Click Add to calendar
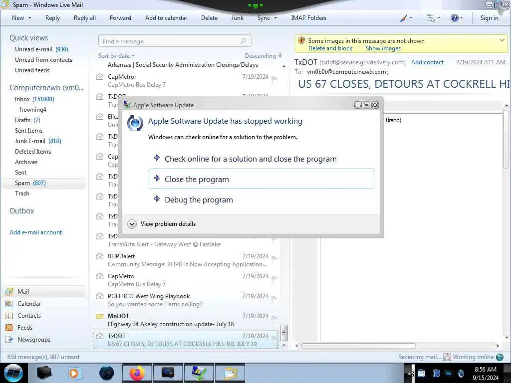 point(166,18)
